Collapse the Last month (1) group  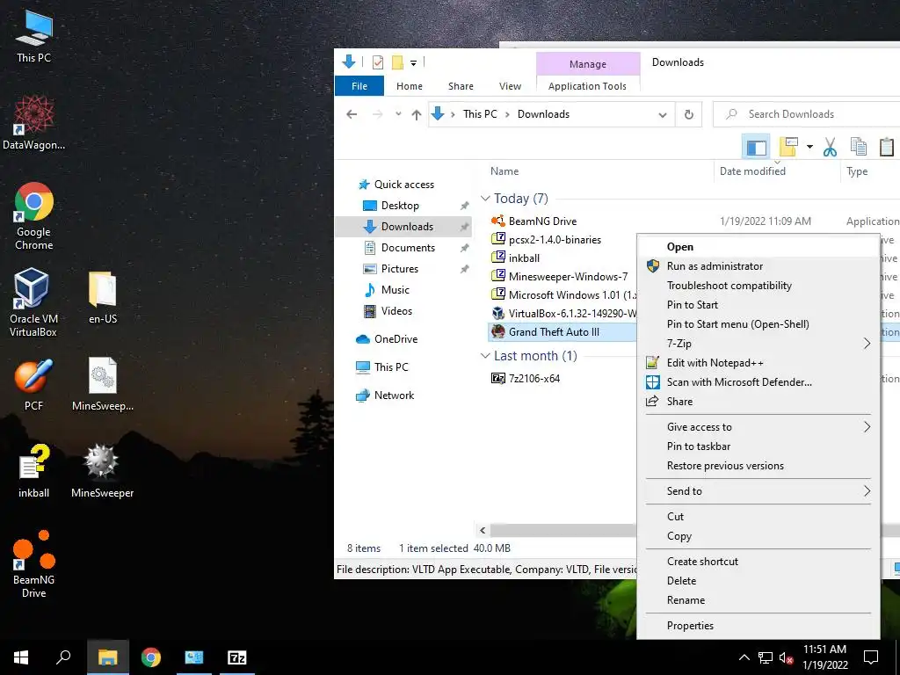[x=485, y=356]
